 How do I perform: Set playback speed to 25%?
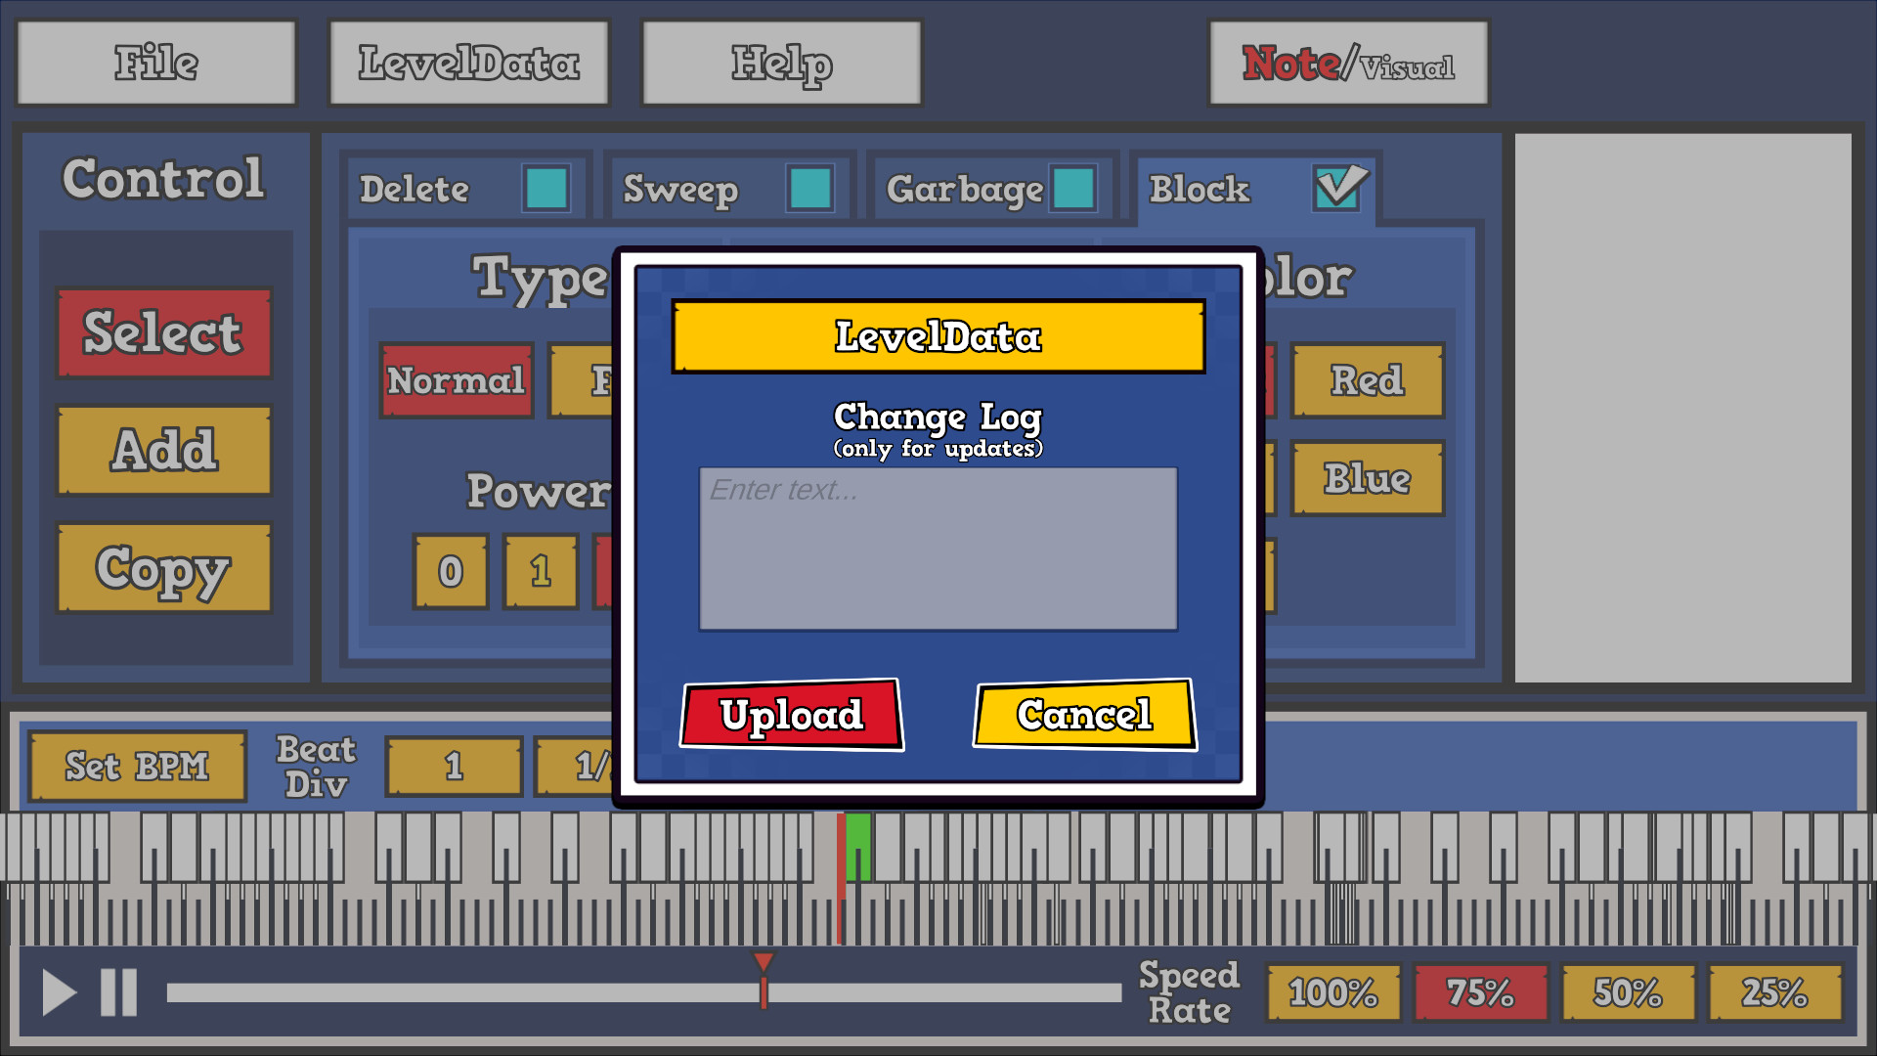click(1773, 992)
